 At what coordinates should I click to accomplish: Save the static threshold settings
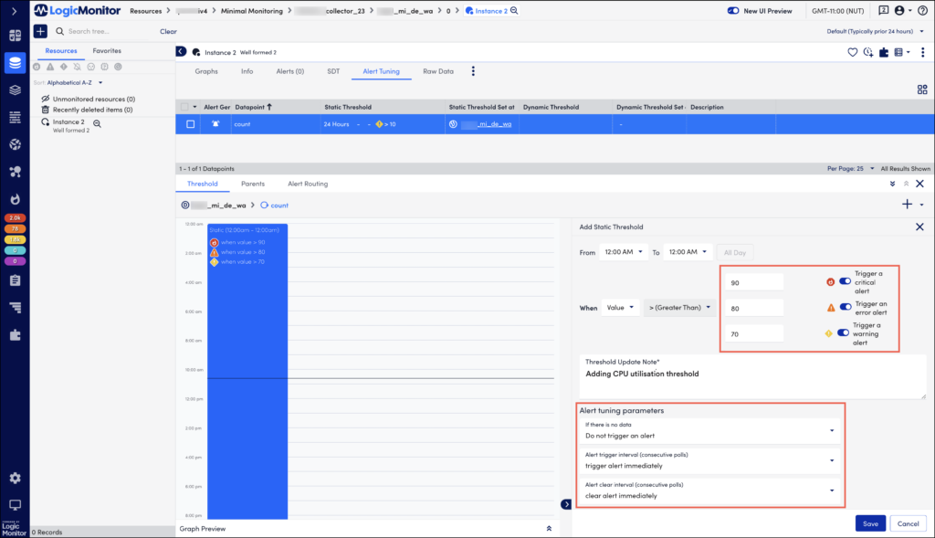(869, 523)
